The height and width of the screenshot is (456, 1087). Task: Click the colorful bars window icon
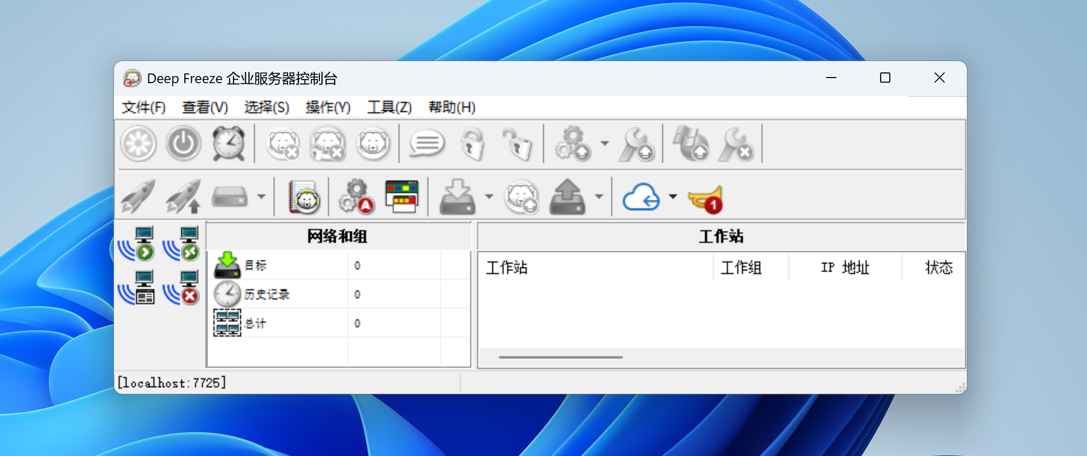pyautogui.click(x=402, y=196)
